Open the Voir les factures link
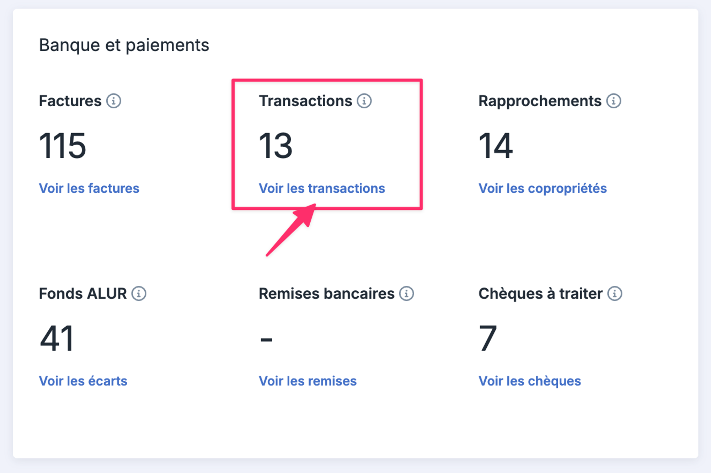This screenshot has width=711, height=473. [x=89, y=188]
